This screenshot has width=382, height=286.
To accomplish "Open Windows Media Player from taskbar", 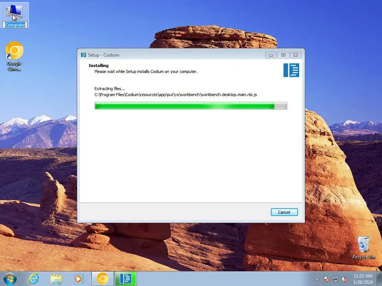I will pos(79,279).
